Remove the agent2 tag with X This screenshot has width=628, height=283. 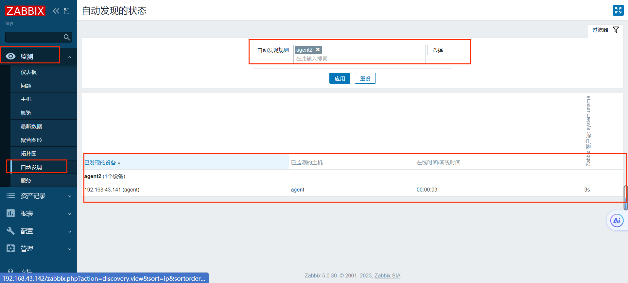click(x=318, y=50)
